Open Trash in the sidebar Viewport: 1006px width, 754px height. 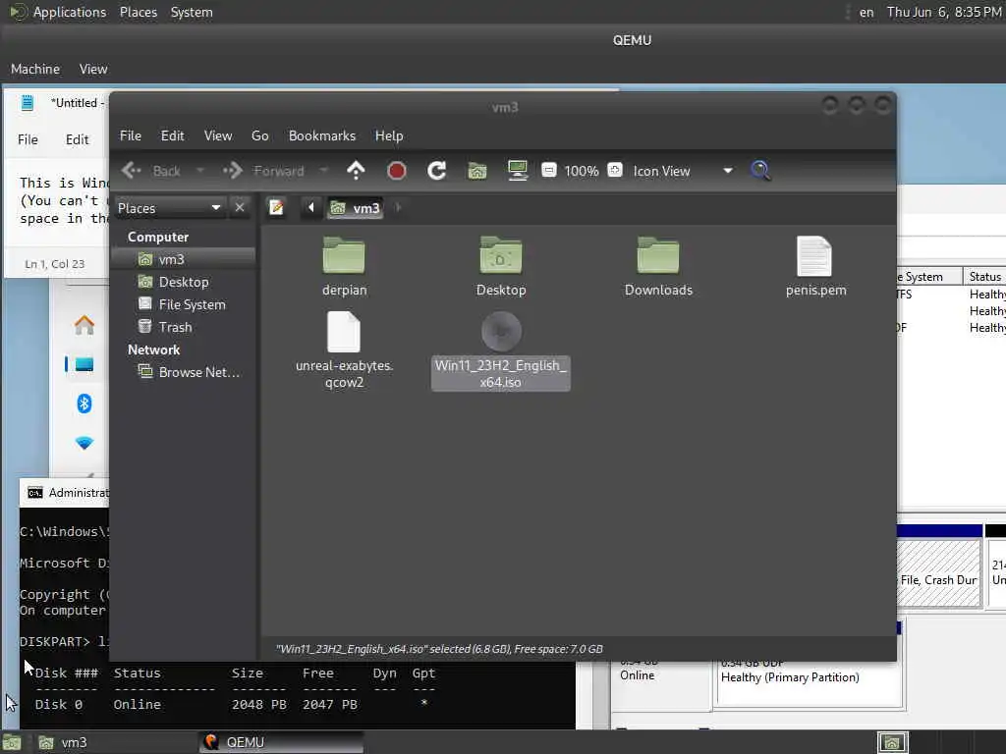pos(184,327)
